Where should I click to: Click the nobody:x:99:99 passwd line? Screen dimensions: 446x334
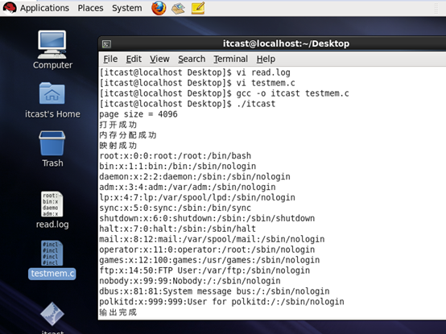[x=190, y=281]
